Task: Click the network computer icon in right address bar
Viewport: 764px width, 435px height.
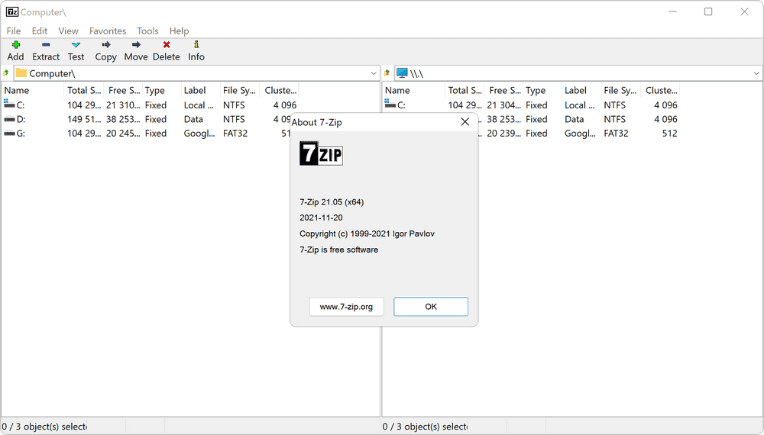Action: (x=402, y=73)
